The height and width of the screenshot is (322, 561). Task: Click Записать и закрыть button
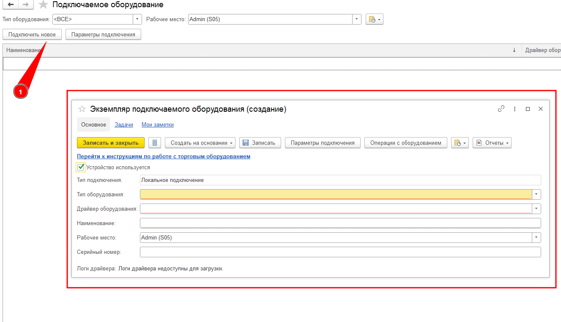[111, 143]
